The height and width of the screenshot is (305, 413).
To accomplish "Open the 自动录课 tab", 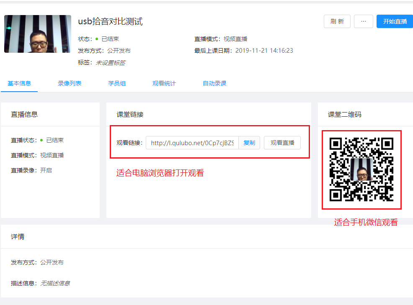I will click(x=214, y=83).
